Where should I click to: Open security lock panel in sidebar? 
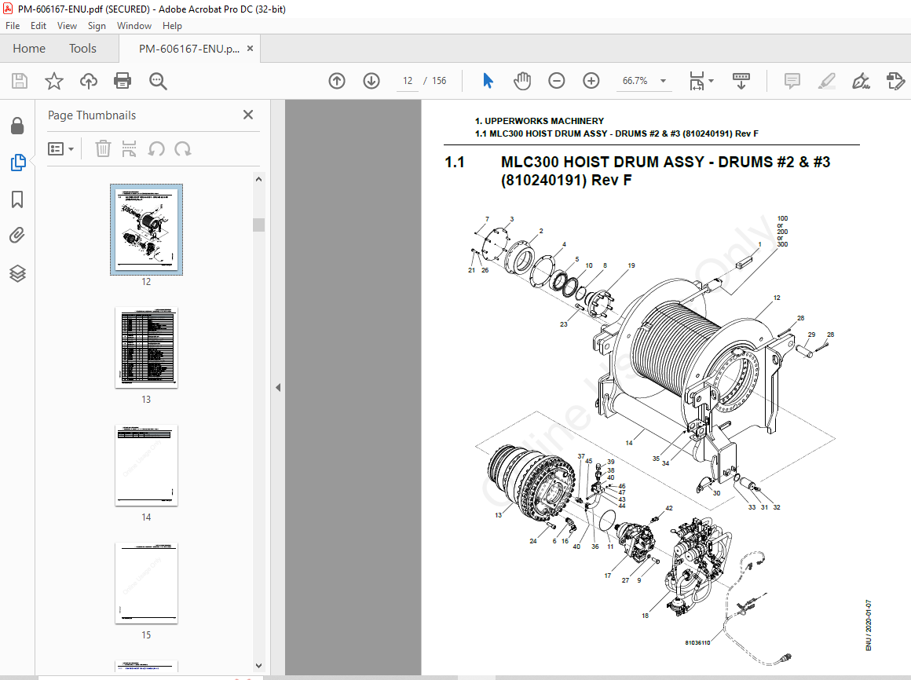[x=17, y=126]
